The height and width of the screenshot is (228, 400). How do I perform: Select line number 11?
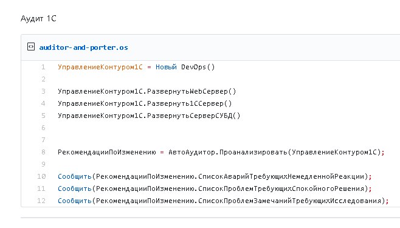[x=41, y=188]
